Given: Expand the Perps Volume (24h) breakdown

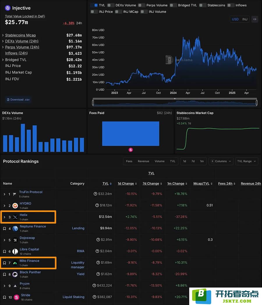Looking at the screenshot, I should point(3,47).
